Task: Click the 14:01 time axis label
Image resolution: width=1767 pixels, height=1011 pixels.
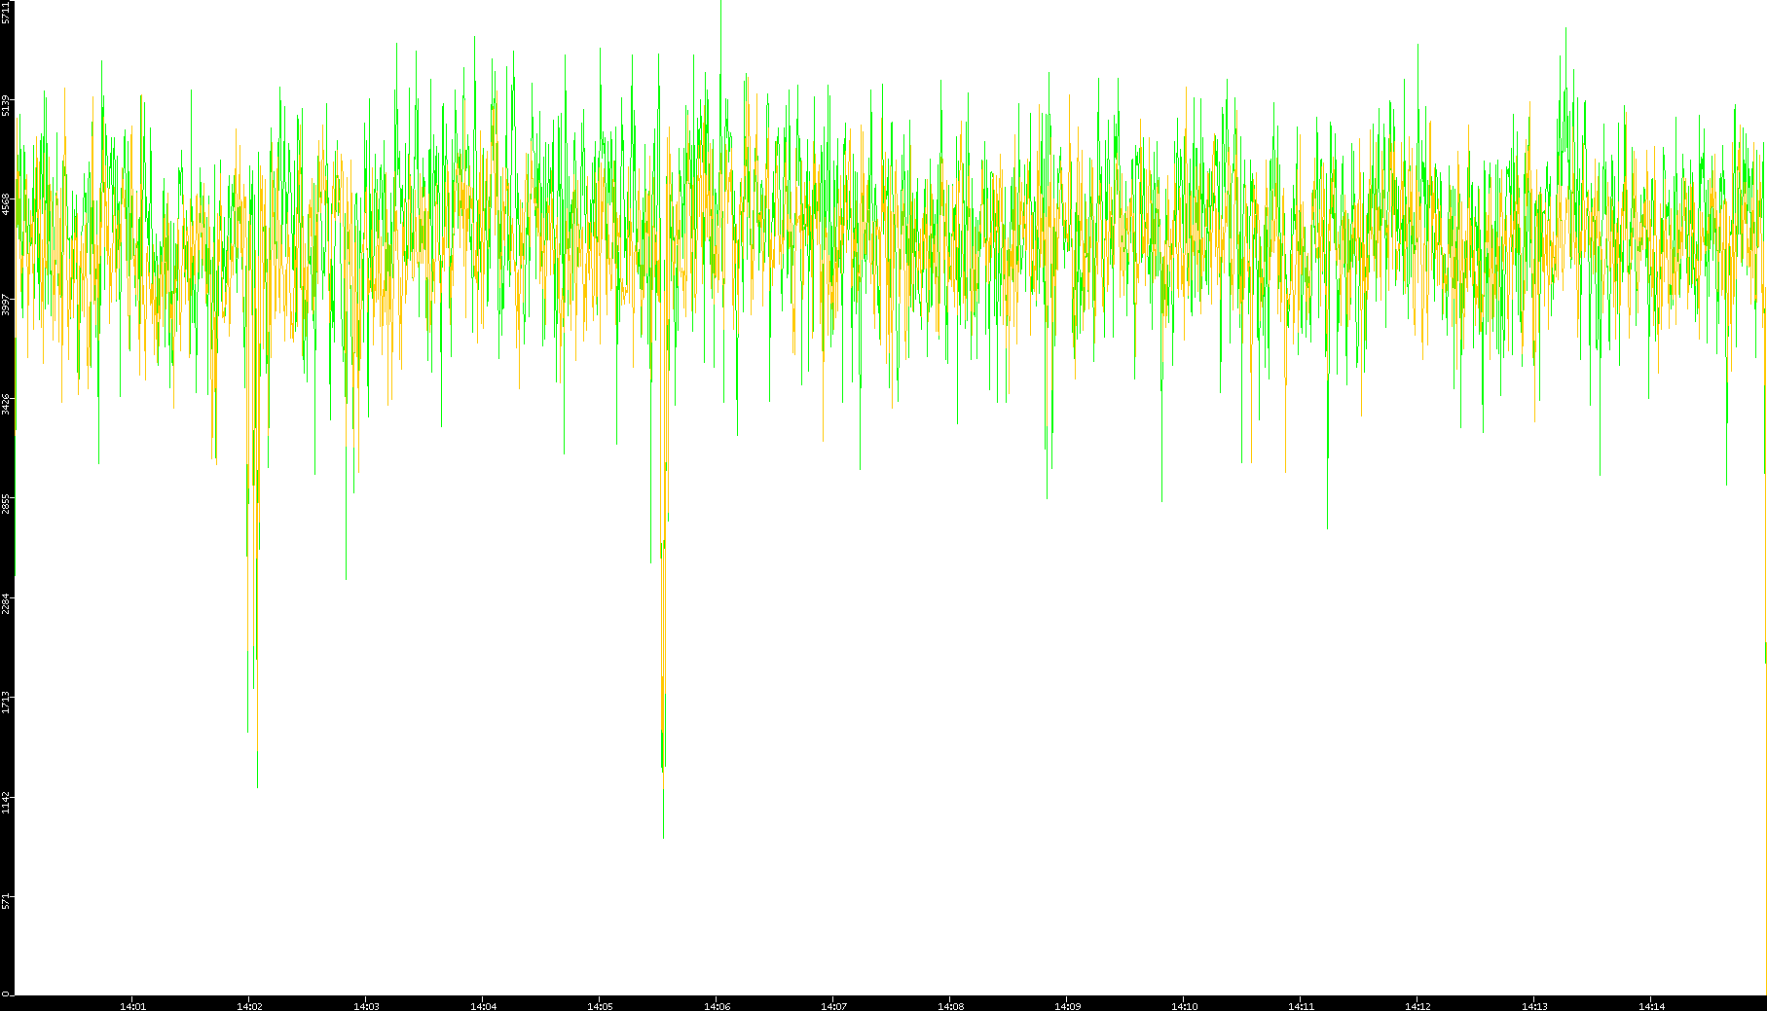Action: (x=132, y=1006)
